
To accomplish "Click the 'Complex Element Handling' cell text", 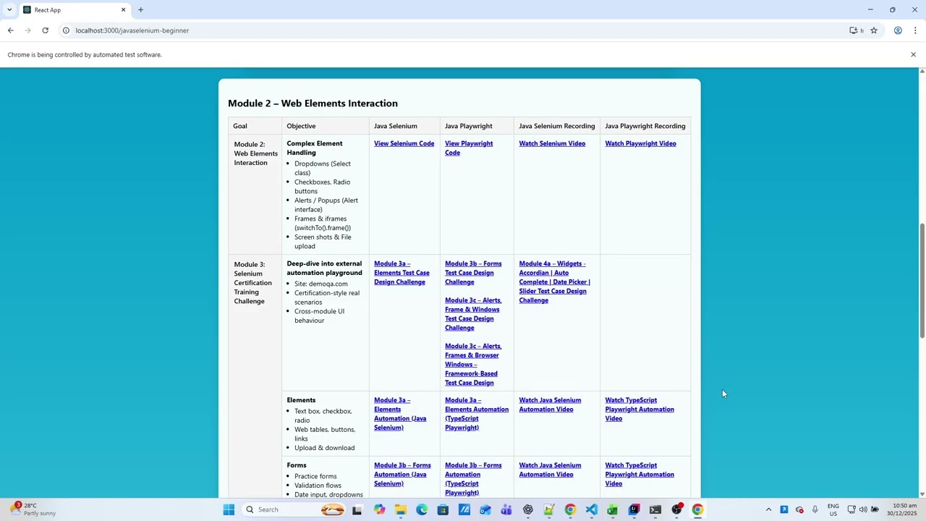I will pyautogui.click(x=314, y=148).
